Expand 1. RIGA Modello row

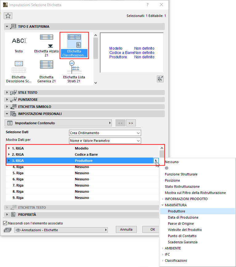[x=9, y=148]
